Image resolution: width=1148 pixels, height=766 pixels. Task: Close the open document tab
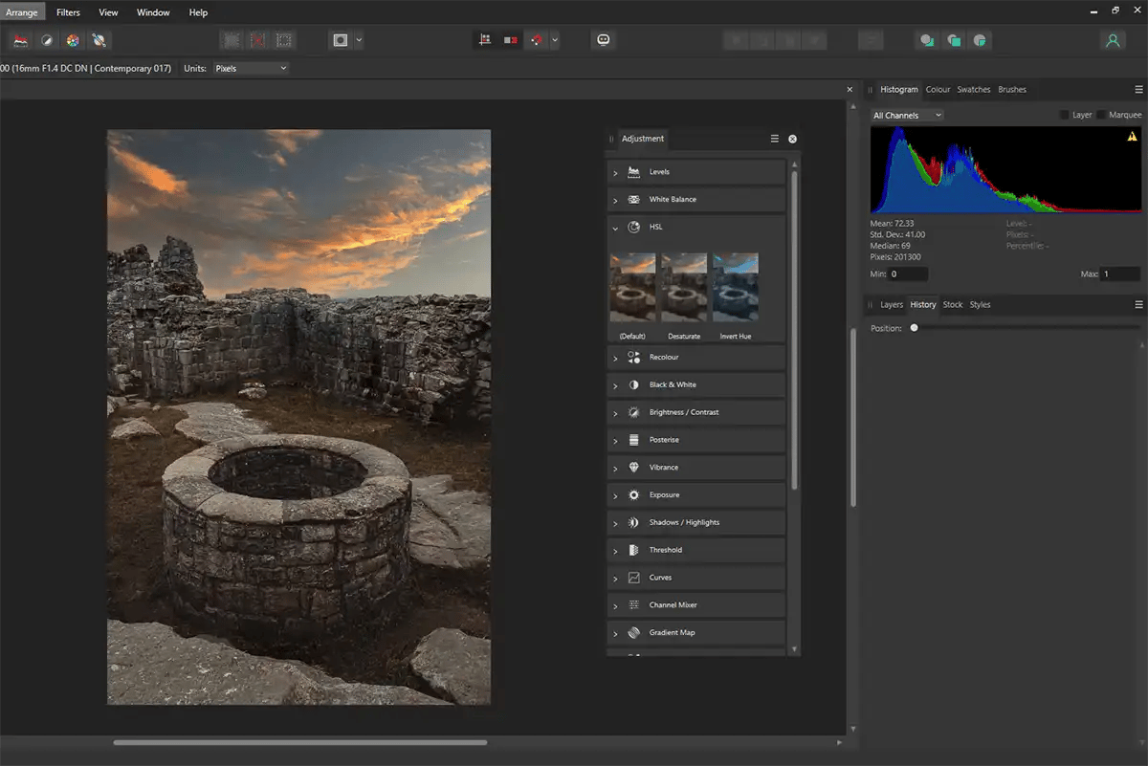[850, 90]
